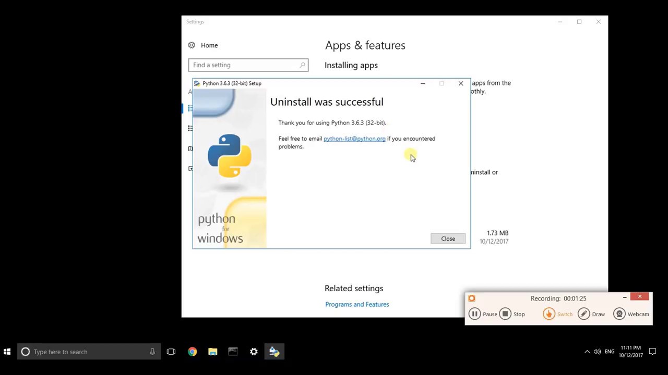Viewport: 668px width, 375px height.
Task: Close the Python uninstall success dialog
Action: (x=448, y=239)
